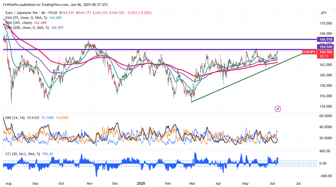Image resolution: width=336 pixels, height=187 pixels.
Task: Click the EMA 365 value 162.448
Action: tap(40, 23)
